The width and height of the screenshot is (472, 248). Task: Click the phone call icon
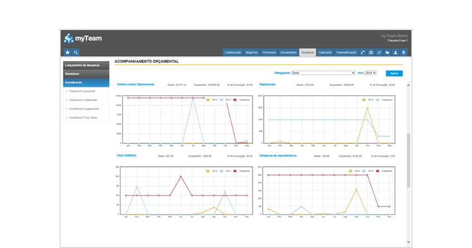point(363,52)
